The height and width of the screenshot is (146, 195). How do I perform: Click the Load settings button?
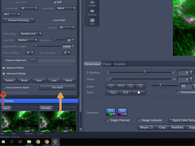coord(54,81)
